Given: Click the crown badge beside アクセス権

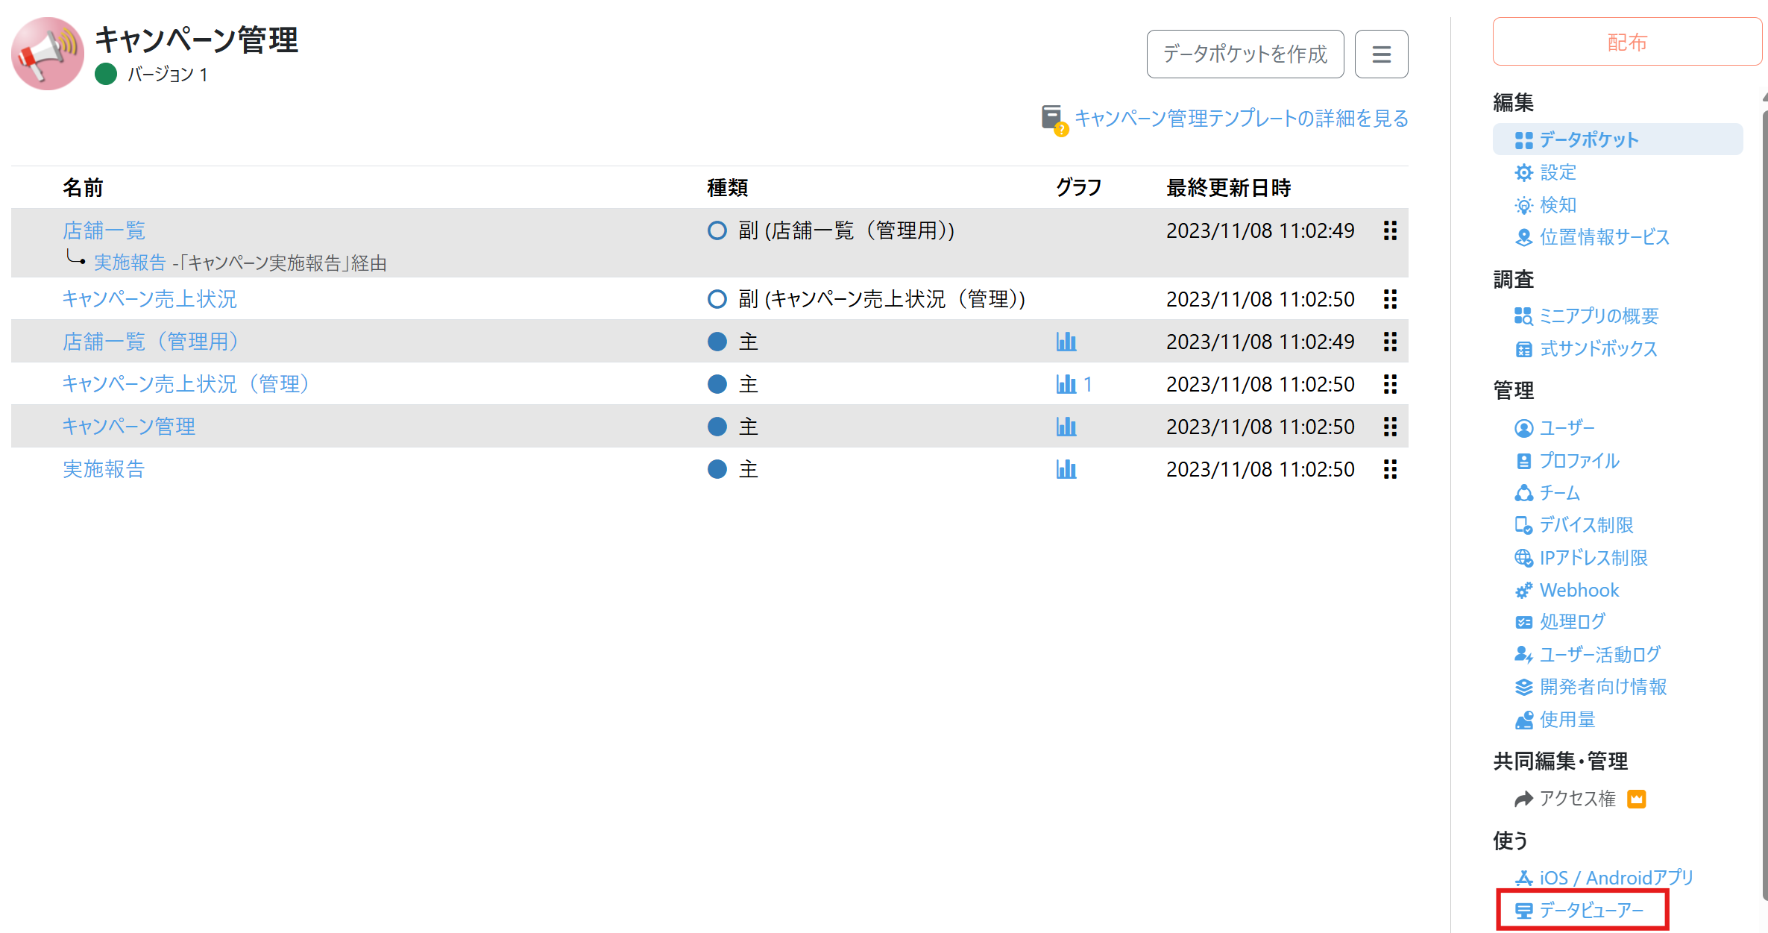Looking at the screenshot, I should [x=1637, y=799].
